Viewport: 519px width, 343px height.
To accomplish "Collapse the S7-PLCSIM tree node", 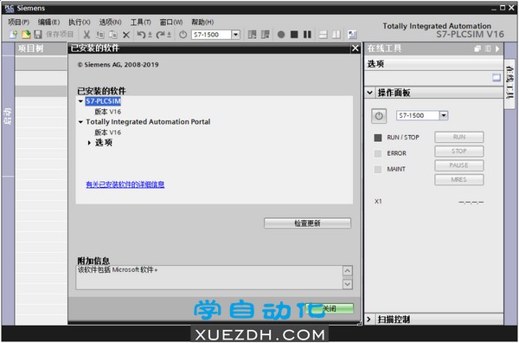I will pyautogui.click(x=80, y=101).
